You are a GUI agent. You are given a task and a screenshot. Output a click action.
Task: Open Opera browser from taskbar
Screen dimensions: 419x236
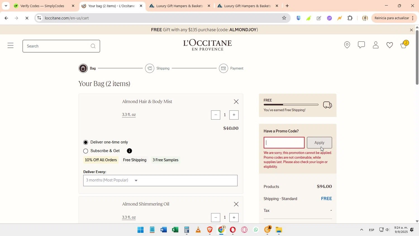(233, 230)
